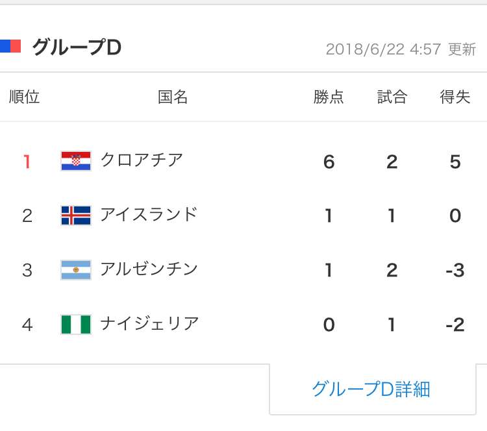Select the アルゼンチン team name
The height and width of the screenshot is (431, 487).
point(149,269)
